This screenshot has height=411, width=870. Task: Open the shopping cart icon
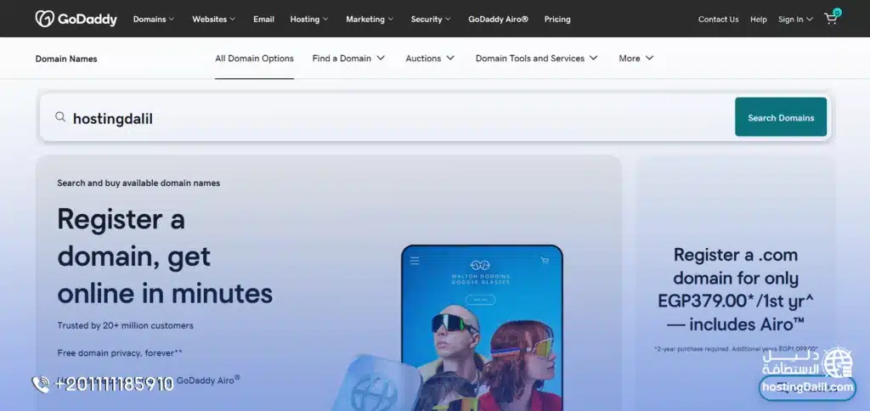click(831, 19)
